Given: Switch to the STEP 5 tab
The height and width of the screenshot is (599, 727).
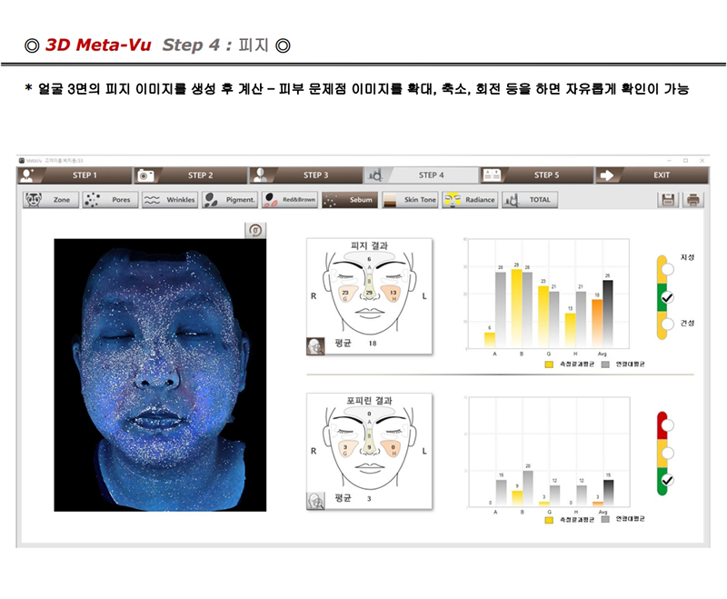Looking at the screenshot, I should (x=536, y=175).
